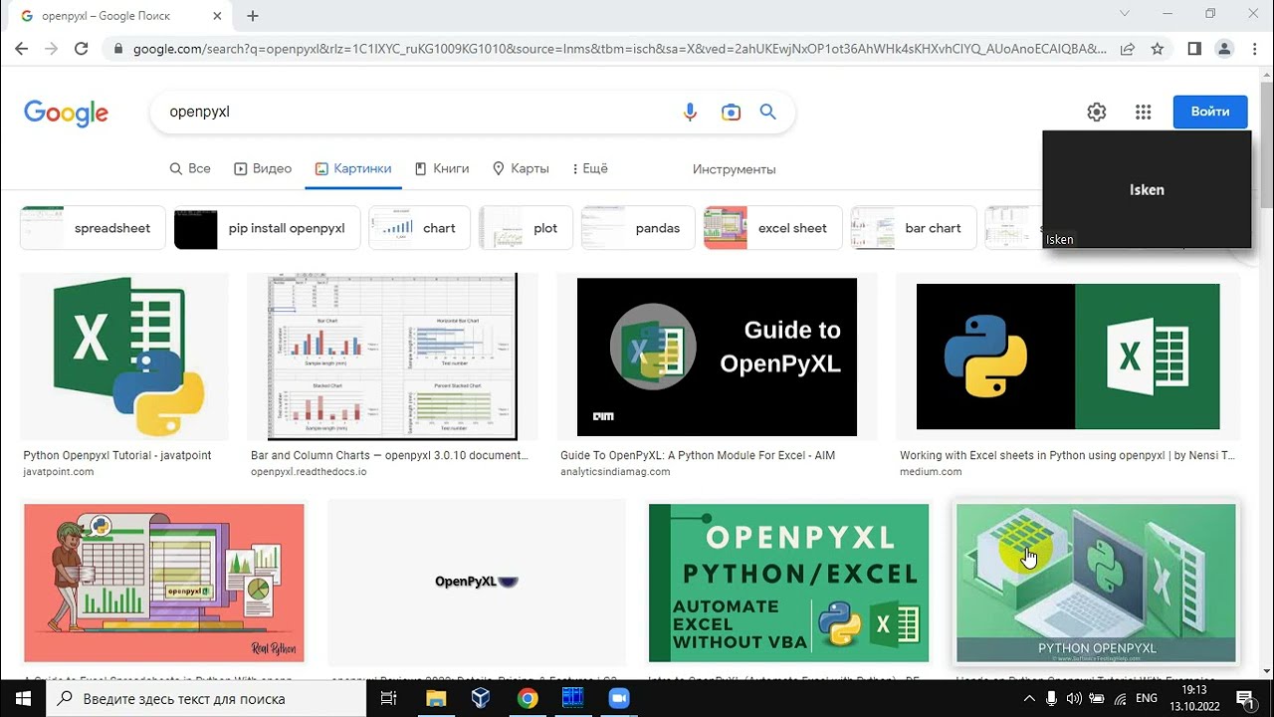
Task: Go forward in browser history
Action: [x=52, y=48]
